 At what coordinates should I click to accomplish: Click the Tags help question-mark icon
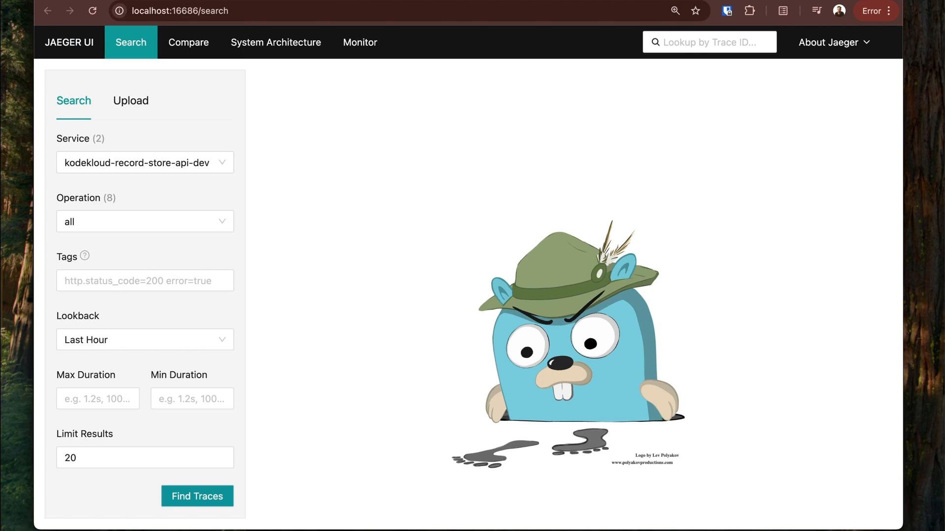point(85,256)
